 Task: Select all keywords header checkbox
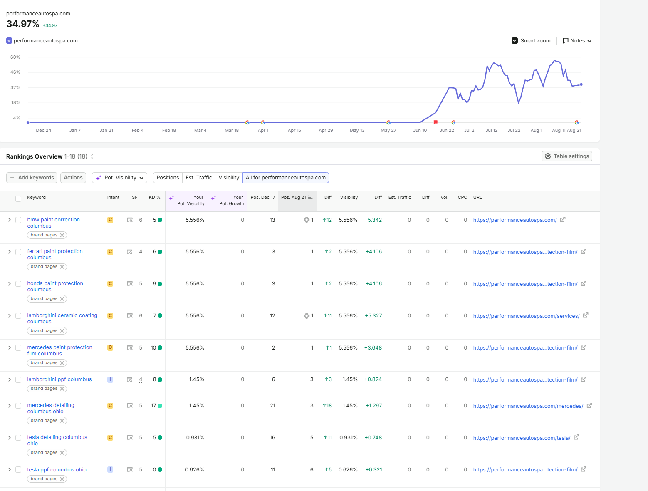[18, 198]
